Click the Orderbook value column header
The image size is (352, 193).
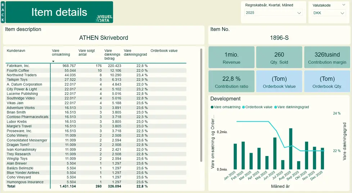[164, 51]
